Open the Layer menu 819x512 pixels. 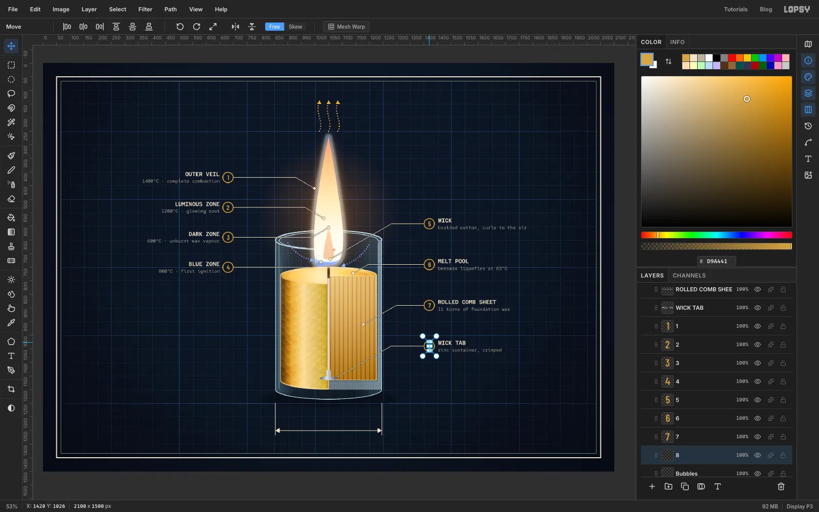click(x=89, y=9)
